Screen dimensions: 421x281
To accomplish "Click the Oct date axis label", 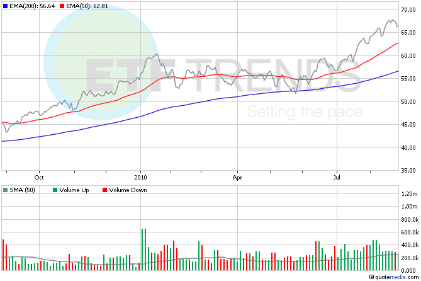I will [x=39, y=178].
